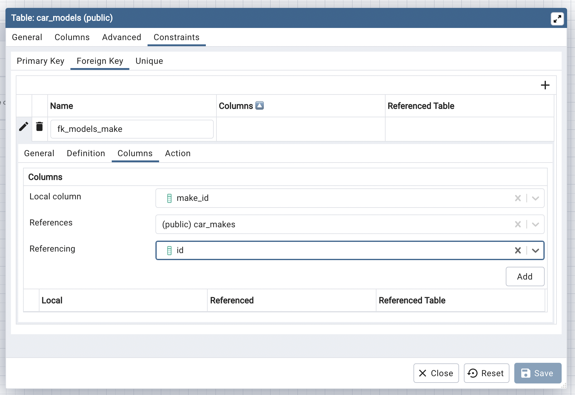Screen dimensions: 575x395
Task: Maximize the dialog using expand icon
Action: click(557, 19)
